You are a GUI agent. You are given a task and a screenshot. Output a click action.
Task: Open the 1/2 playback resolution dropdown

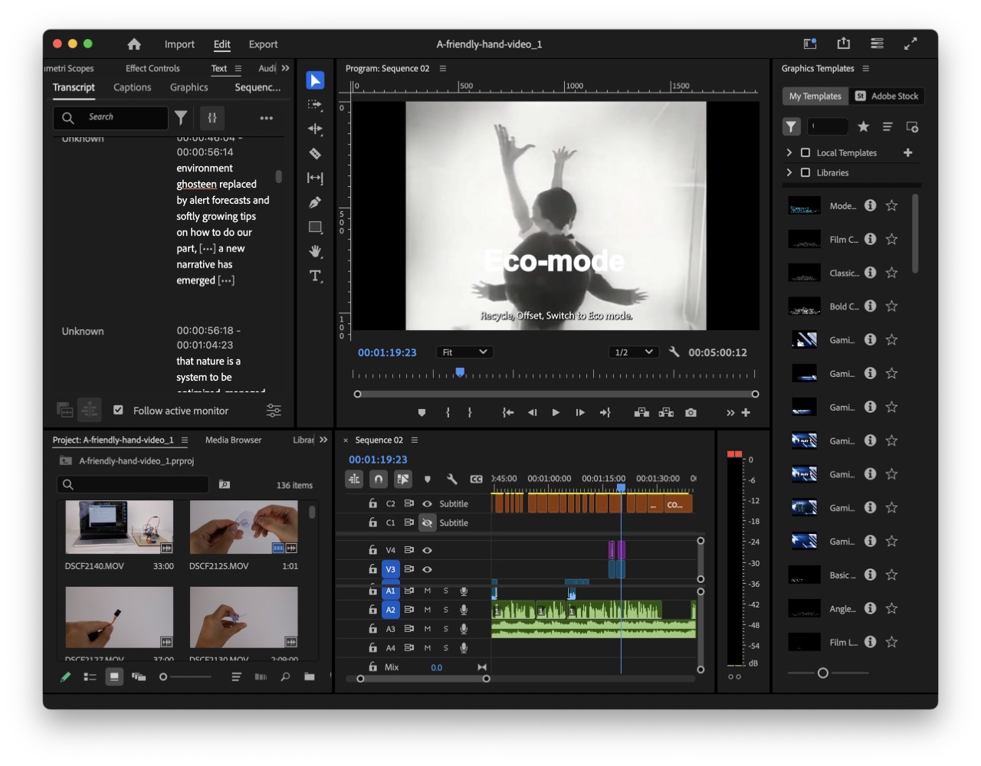(634, 352)
